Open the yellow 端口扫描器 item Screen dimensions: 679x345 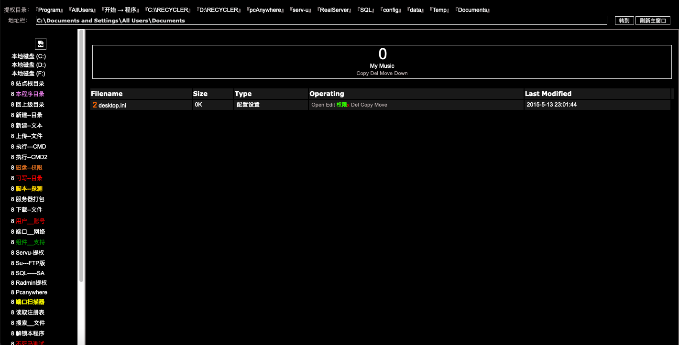(30, 302)
